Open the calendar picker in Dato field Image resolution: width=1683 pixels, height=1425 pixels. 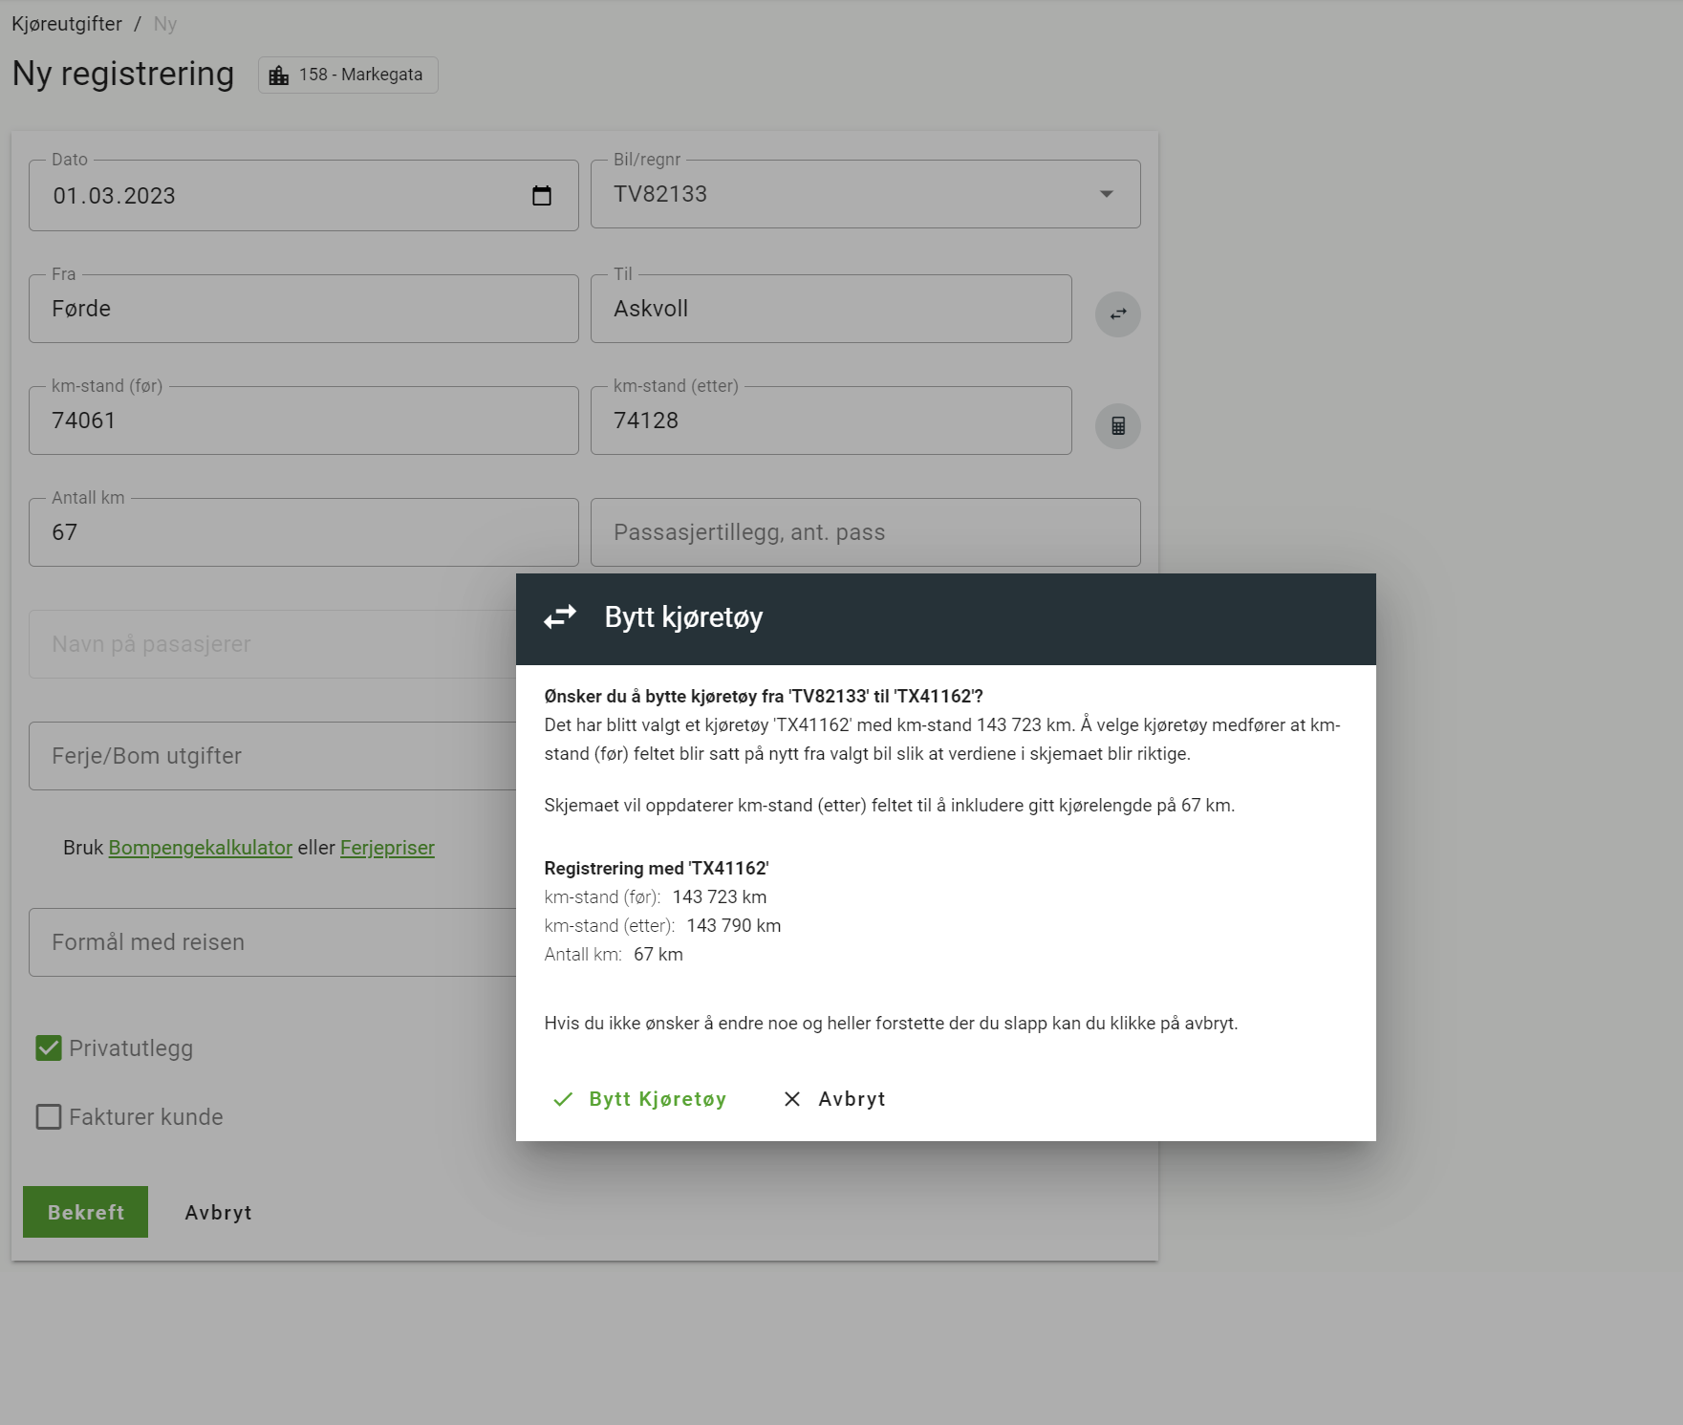click(x=542, y=196)
